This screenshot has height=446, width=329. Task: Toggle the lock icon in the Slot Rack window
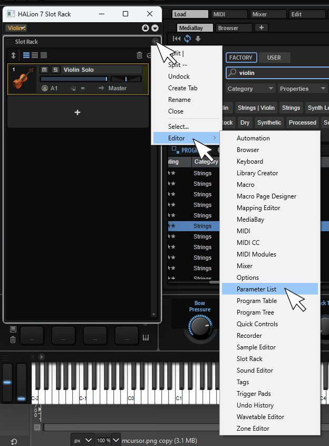(x=145, y=28)
